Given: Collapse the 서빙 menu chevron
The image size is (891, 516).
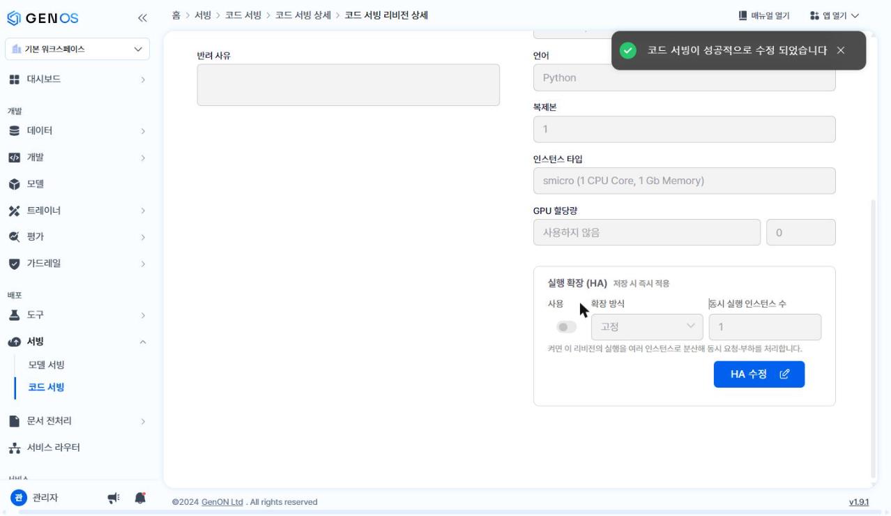Looking at the screenshot, I should pyautogui.click(x=143, y=342).
